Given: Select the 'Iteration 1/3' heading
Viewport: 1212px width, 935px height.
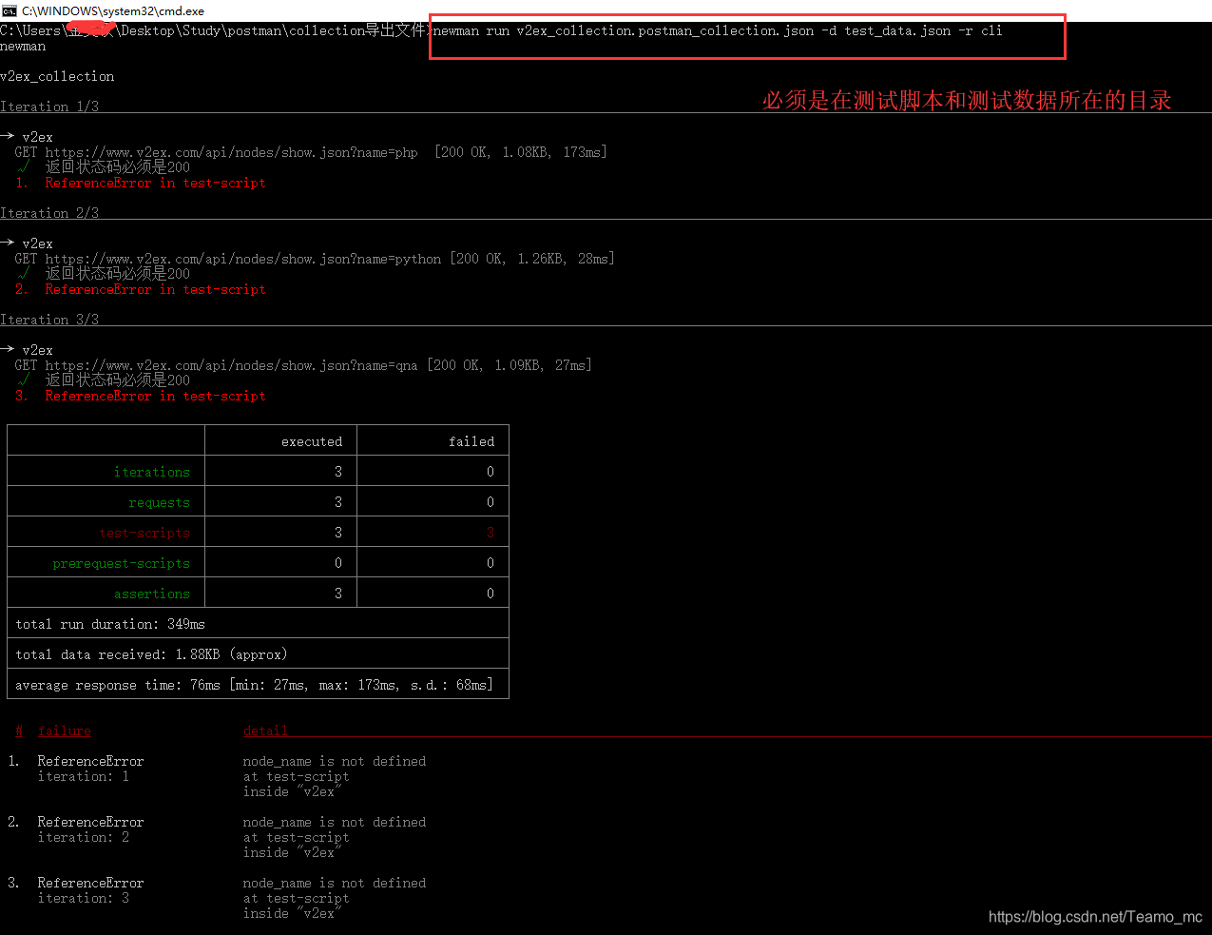Looking at the screenshot, I should point(49,107).
